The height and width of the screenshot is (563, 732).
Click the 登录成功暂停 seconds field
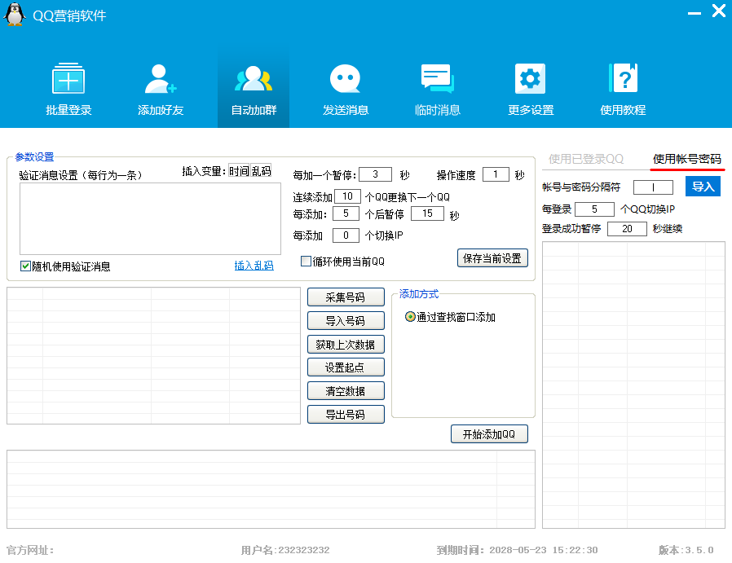coord(627,229)
